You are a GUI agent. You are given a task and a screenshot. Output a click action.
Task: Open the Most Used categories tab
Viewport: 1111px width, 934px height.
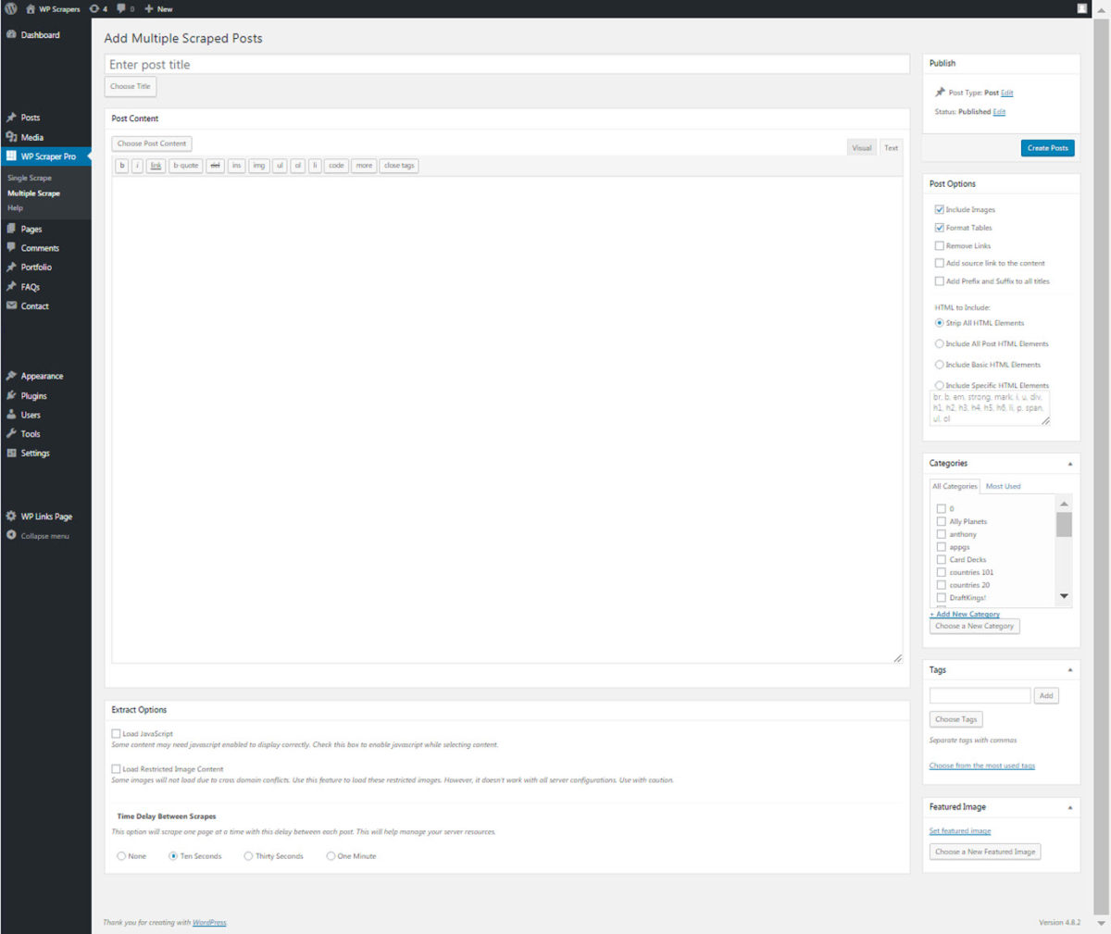(1003, 485)
